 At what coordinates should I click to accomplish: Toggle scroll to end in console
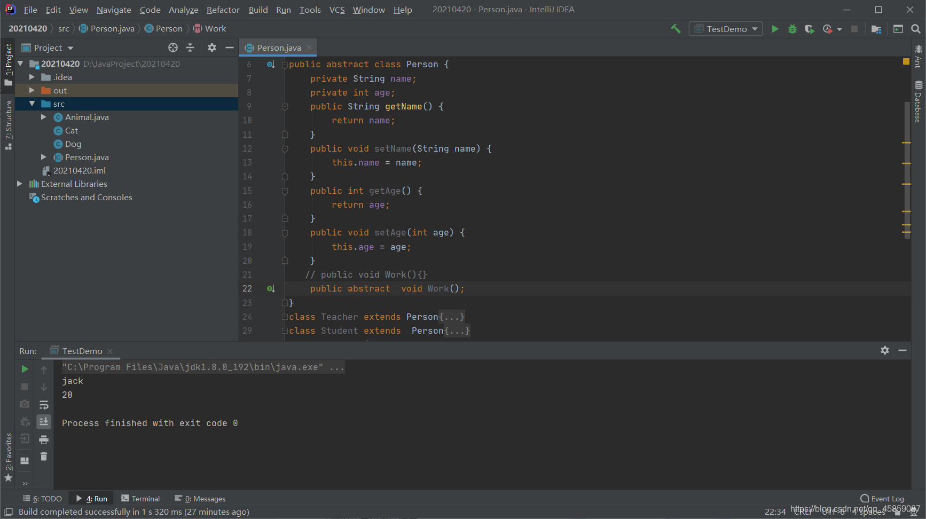click(x=44, y=422)
